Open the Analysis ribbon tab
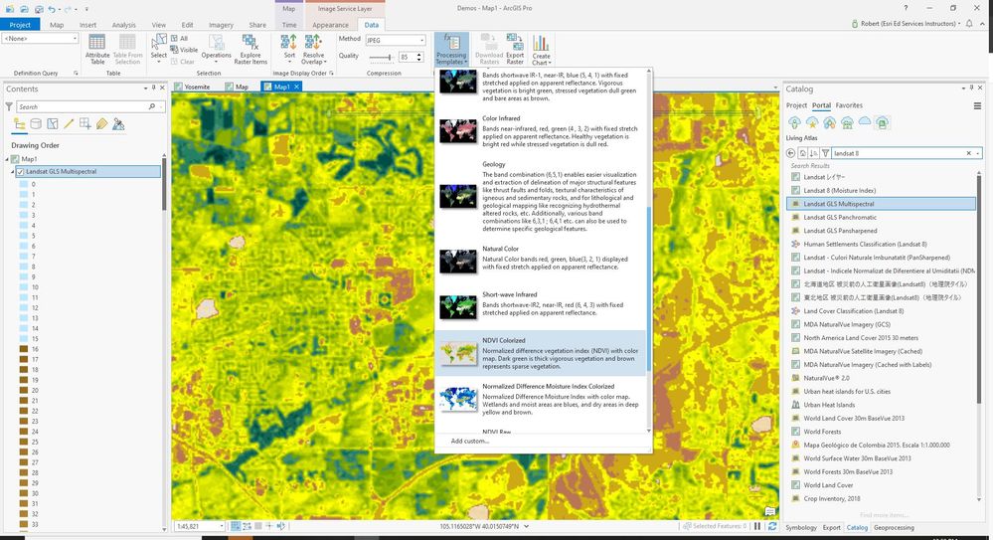993x540 pixels. (123, 25)
